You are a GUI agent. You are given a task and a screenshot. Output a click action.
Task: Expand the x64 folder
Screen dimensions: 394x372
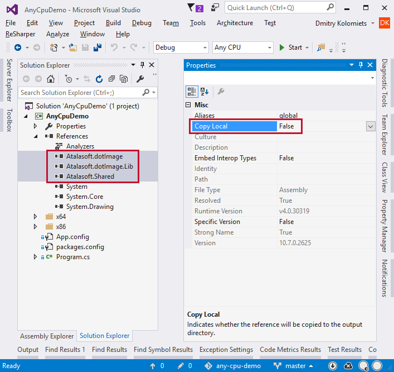pyautogui.click(x=36, y=216)
